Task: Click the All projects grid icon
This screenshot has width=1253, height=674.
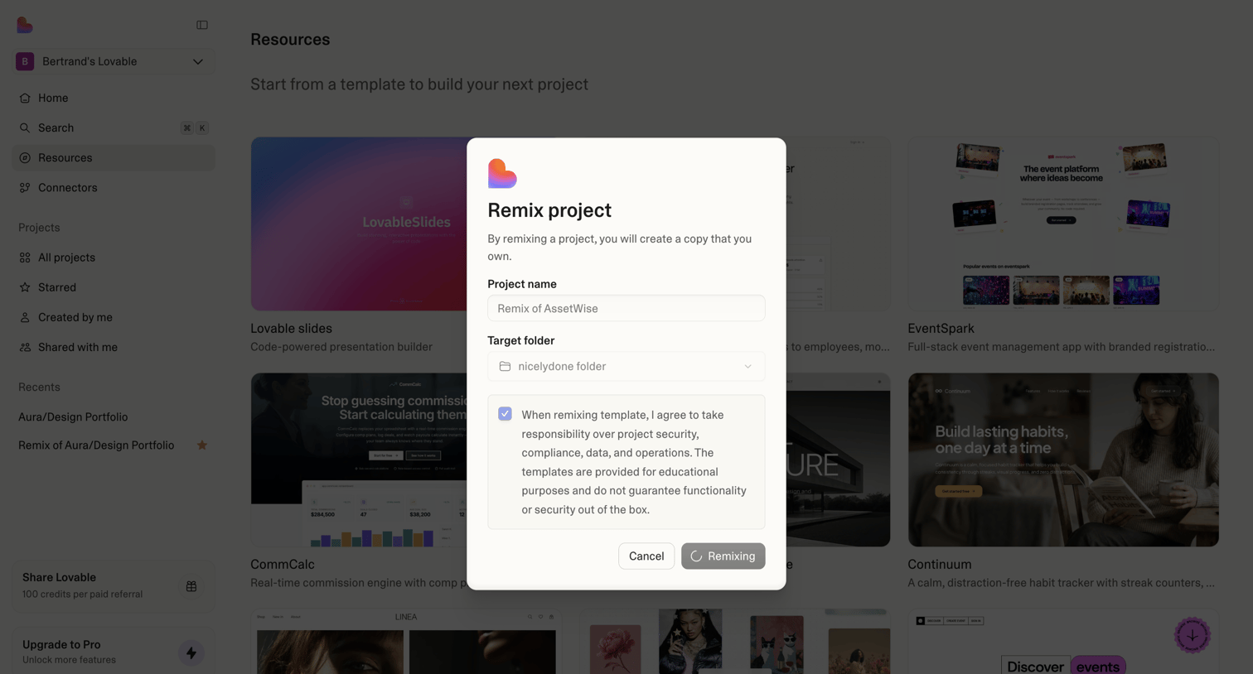Action: tap(25, 258)
